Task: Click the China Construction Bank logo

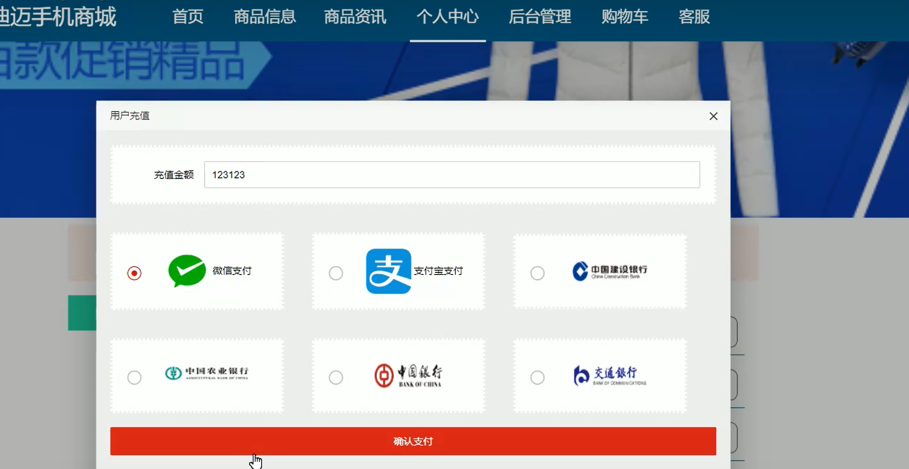Action: click(x=610, y=271)
